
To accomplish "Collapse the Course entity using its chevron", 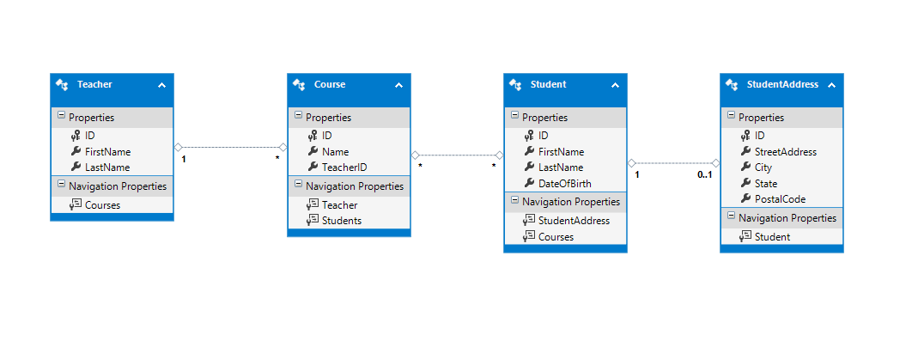I will (398, 86).
